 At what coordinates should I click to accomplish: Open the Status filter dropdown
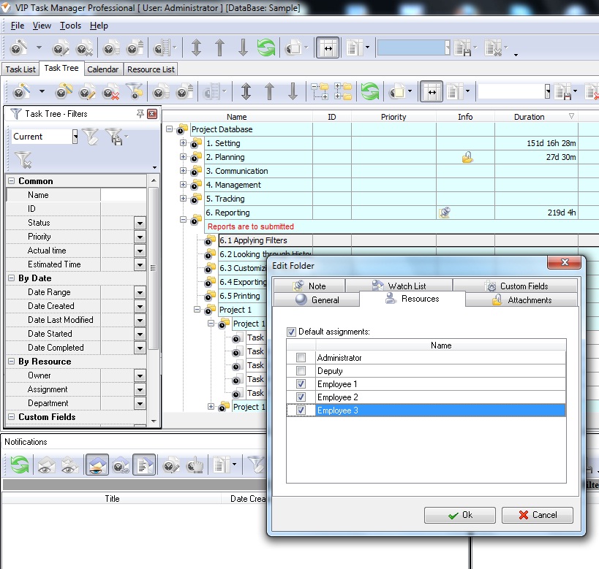[x=140, y=223]
